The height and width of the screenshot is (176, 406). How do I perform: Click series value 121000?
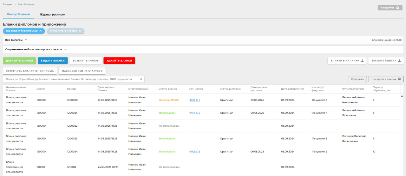[41, 167]
